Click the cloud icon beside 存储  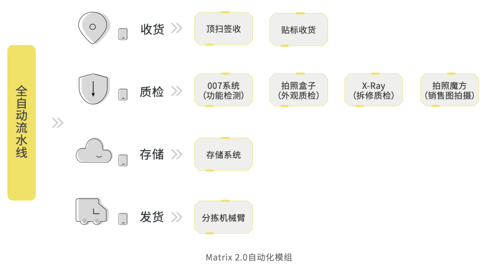tap(94, 151)
